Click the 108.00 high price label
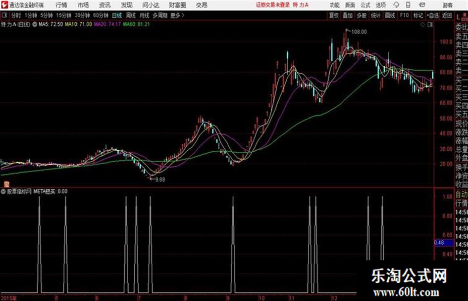 click(359, 32)
